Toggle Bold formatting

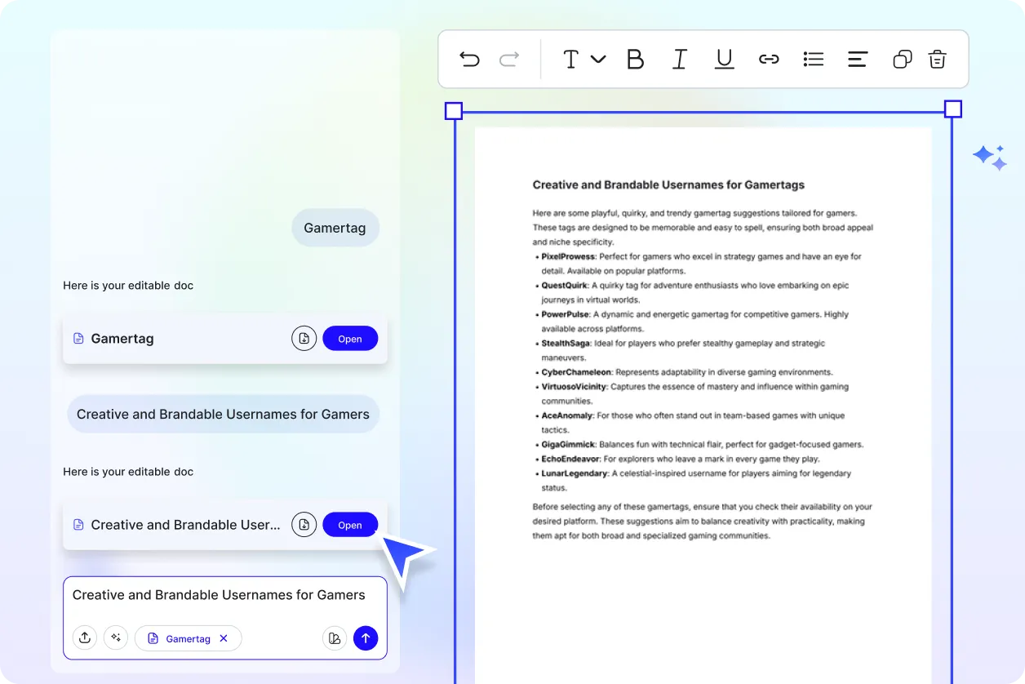pos(635,59)
